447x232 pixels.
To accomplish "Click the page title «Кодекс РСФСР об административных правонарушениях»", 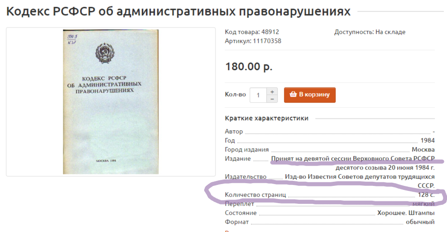I will tap(178, 11).
